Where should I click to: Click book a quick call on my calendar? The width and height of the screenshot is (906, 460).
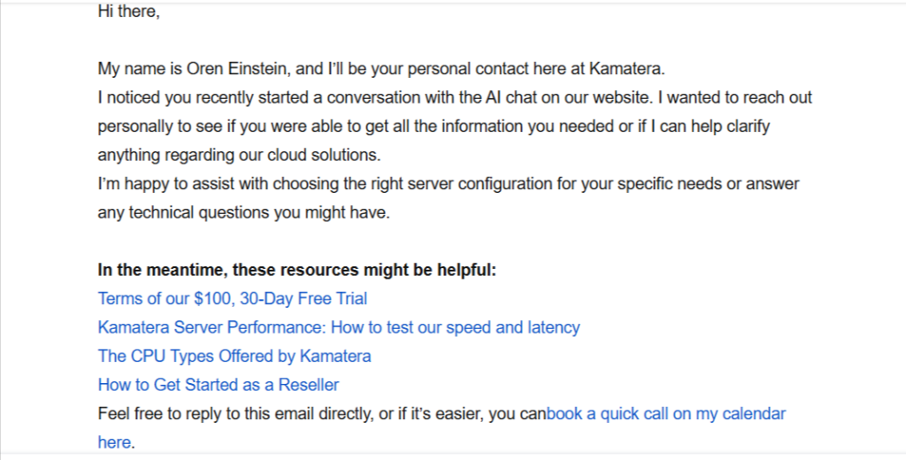click(666, 414)
